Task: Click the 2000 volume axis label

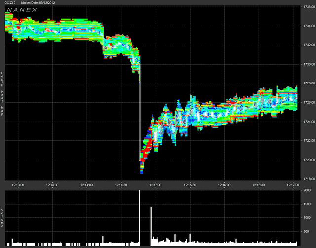Action: 307,190
